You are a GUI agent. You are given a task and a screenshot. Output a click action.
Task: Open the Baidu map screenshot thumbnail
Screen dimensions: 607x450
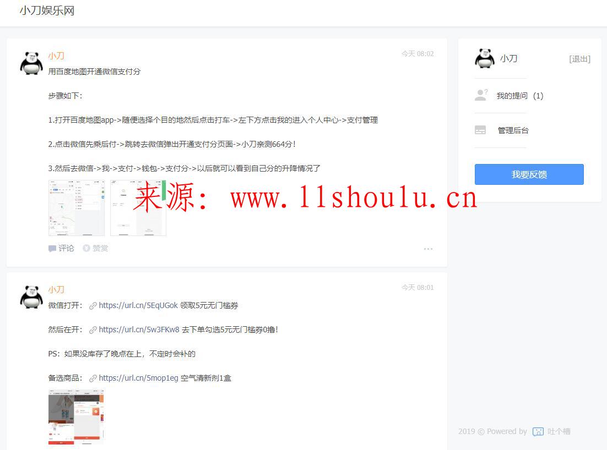[76, 208]
